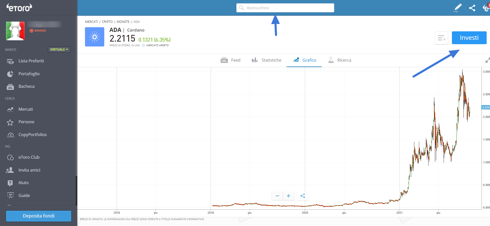This screenshot has width=490, height=226.
Task: Click the add to watchlist icon
Action: 442,38
